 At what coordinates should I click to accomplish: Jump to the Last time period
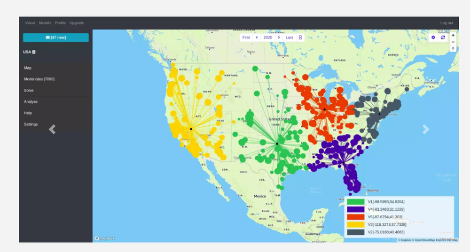coord(289,38)
